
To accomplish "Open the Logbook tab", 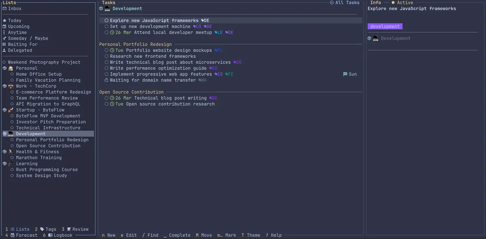I will (x=58, y=235).
